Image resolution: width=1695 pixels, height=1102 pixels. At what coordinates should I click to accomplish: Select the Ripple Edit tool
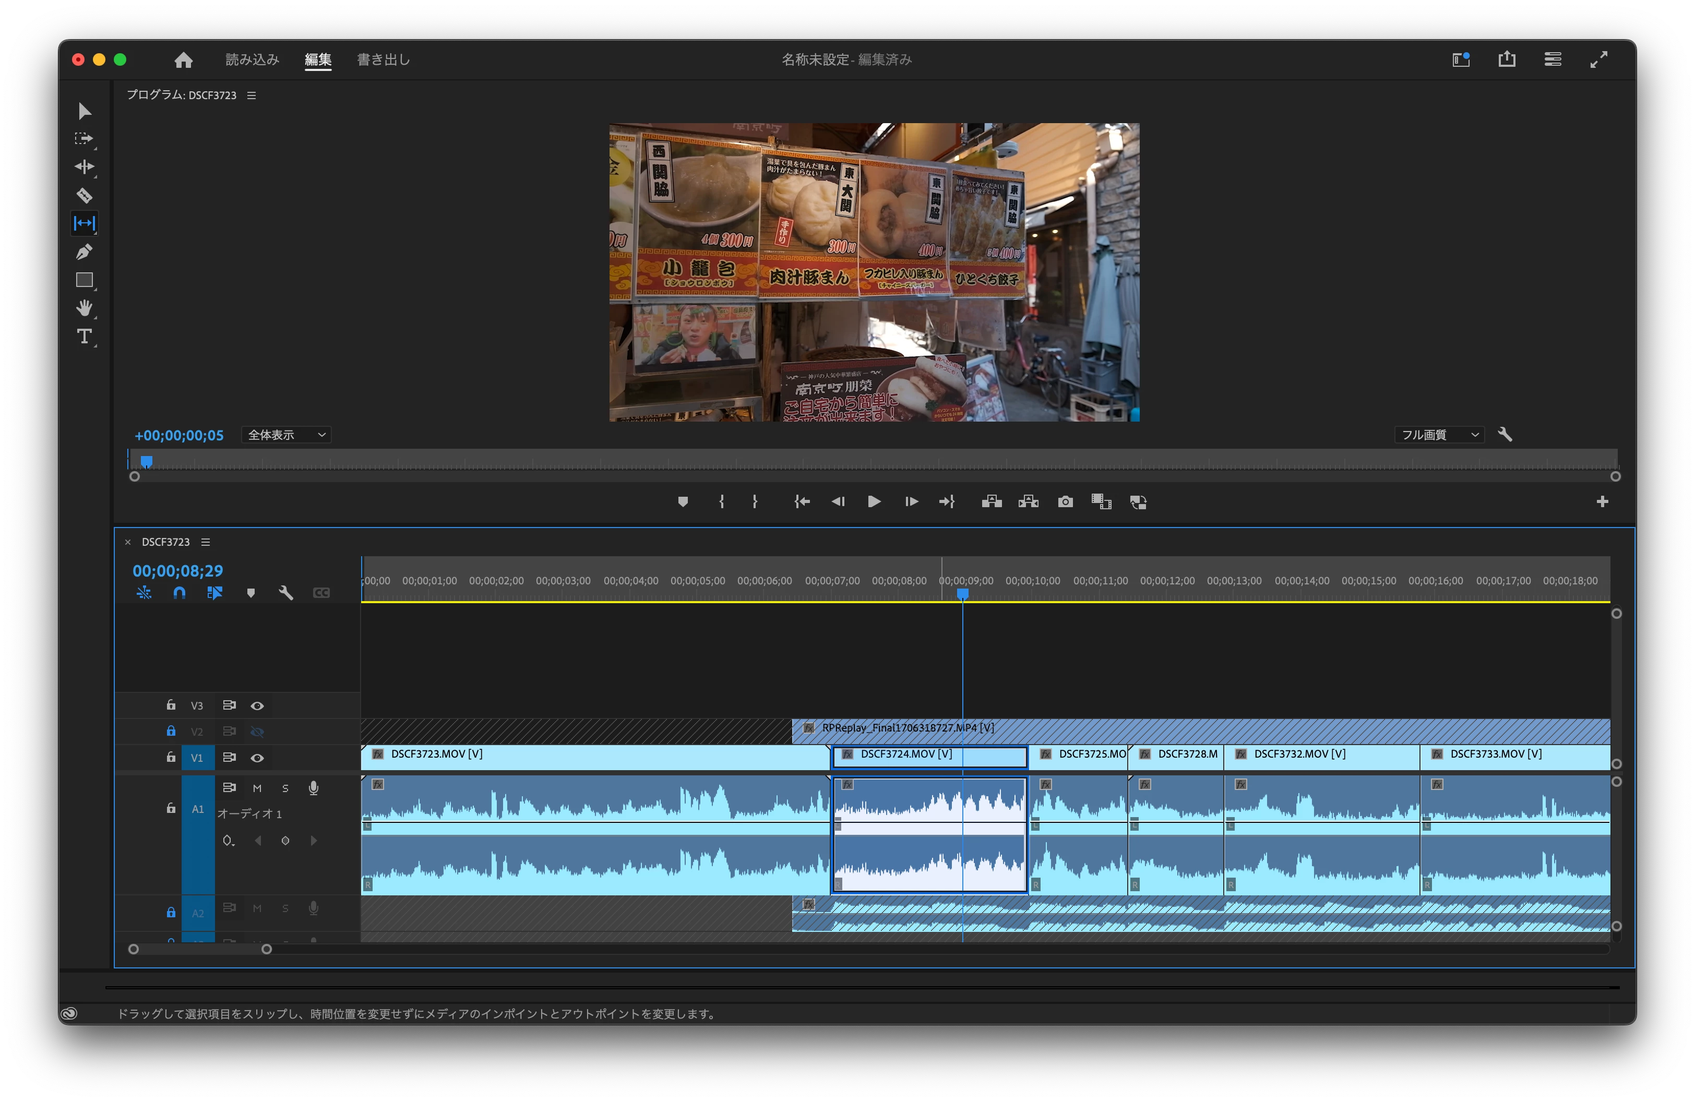[x=84, y=166]
